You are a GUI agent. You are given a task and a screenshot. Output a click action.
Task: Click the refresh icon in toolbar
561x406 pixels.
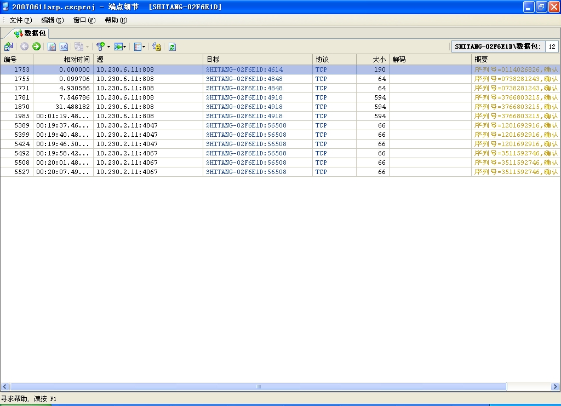(172, 47)
